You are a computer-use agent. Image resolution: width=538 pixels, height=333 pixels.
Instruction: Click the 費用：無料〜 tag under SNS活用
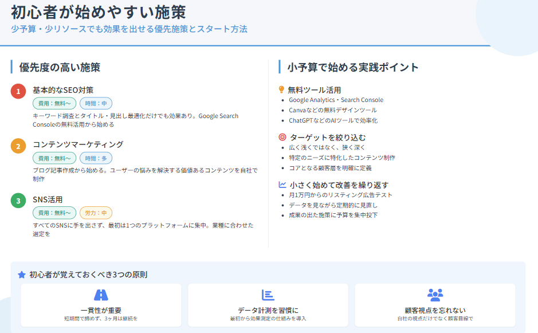pyautogui.click(x=54, y=213)
